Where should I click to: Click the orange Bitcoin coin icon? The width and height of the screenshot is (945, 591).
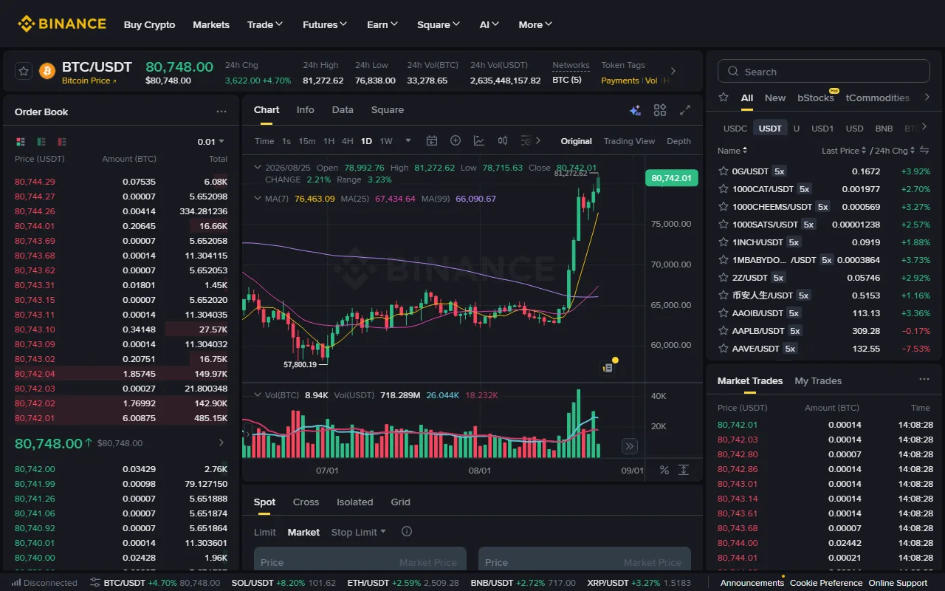pyautogui.click(x=47, y=71)
